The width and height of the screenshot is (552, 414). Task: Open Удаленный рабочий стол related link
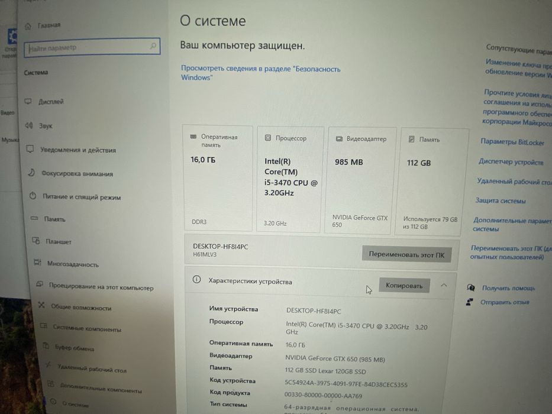(514, 182)
